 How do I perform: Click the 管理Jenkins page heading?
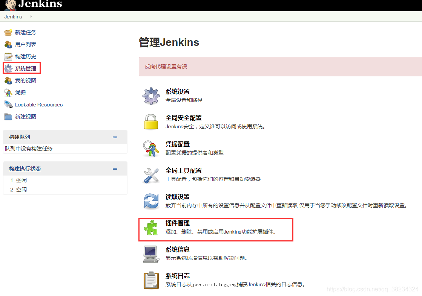tap(169, 43)
